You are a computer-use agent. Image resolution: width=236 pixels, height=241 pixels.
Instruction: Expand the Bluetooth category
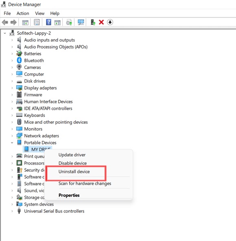coord(12,61)
